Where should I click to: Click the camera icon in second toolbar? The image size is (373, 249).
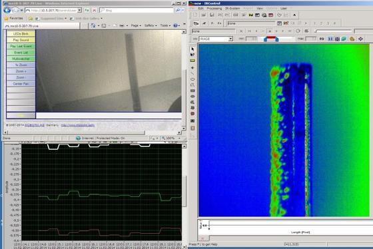pos(196,23)
